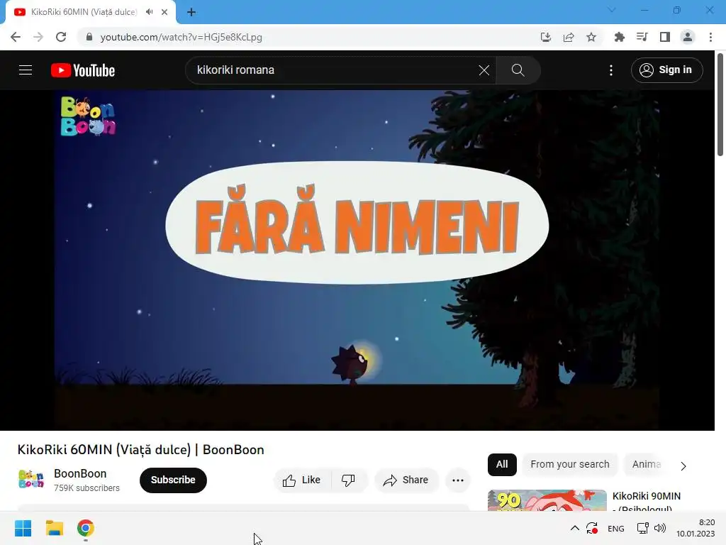Go back to previous page
The width and height of the screenshot is (726, 545).
(x=16, y=37)
